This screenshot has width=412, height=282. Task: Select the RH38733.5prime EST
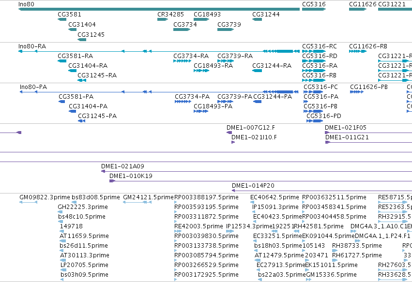335,251
